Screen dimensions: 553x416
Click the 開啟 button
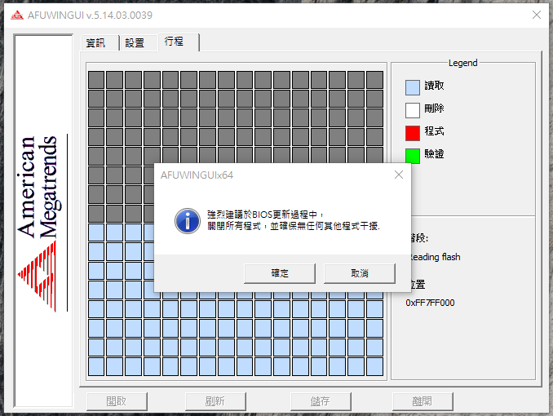coord(117,401)
